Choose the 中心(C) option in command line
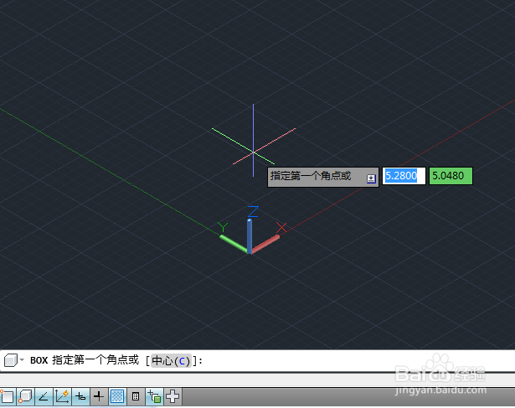The width and height of the screenshot is (515, 408). (171, 361)
